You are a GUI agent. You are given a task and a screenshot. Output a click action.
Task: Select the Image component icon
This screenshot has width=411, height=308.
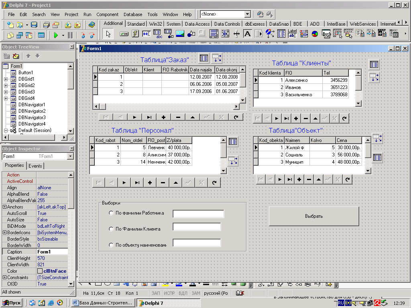pos(180,34)
